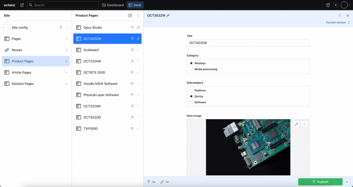The height and width of the screenshot is (187, 353).
Task: Click the green Publish button
Action: 320,182
